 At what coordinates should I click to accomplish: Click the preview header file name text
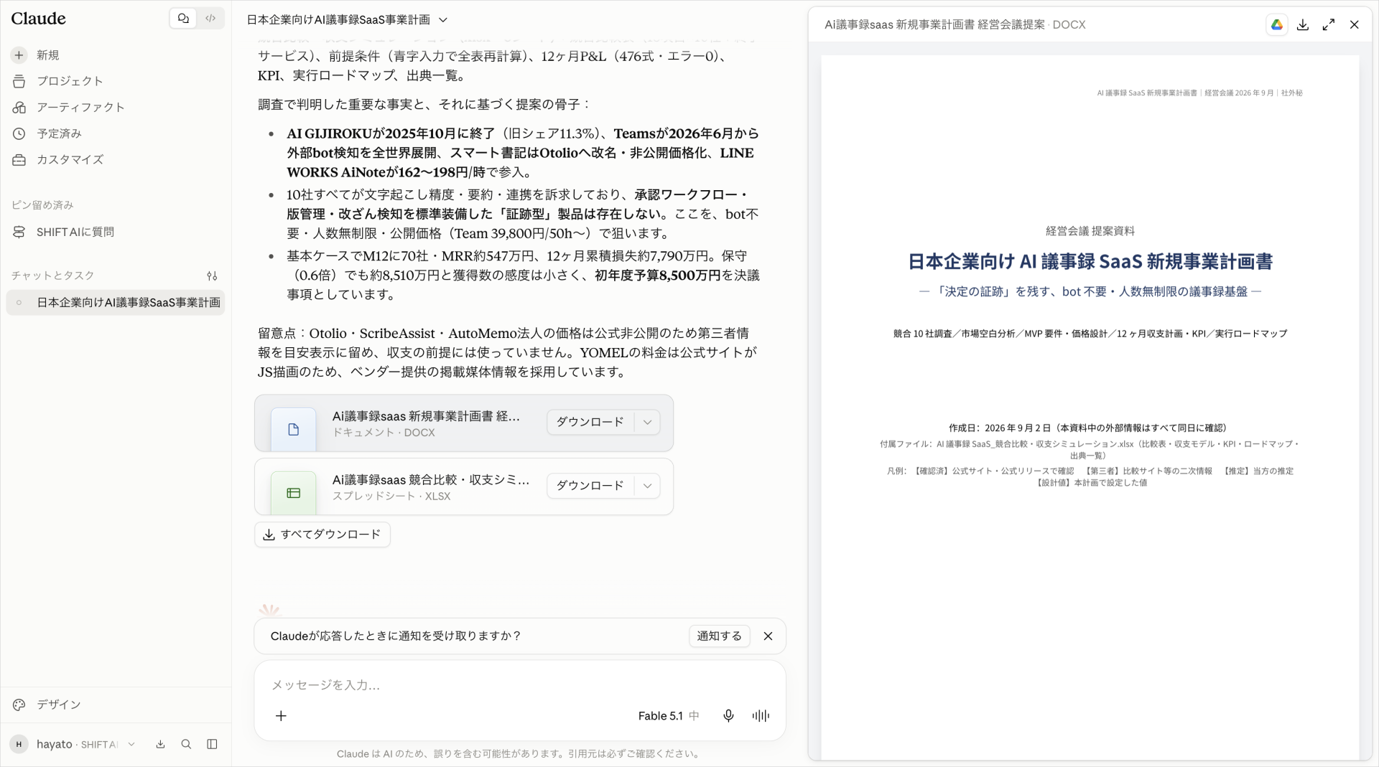955,24
